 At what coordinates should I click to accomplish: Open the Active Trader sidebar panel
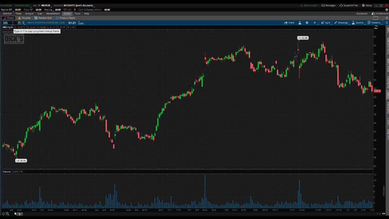click(x=387, y=65)
